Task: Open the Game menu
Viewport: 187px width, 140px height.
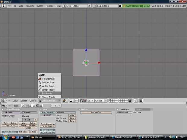Action: [x=40, y=6]
